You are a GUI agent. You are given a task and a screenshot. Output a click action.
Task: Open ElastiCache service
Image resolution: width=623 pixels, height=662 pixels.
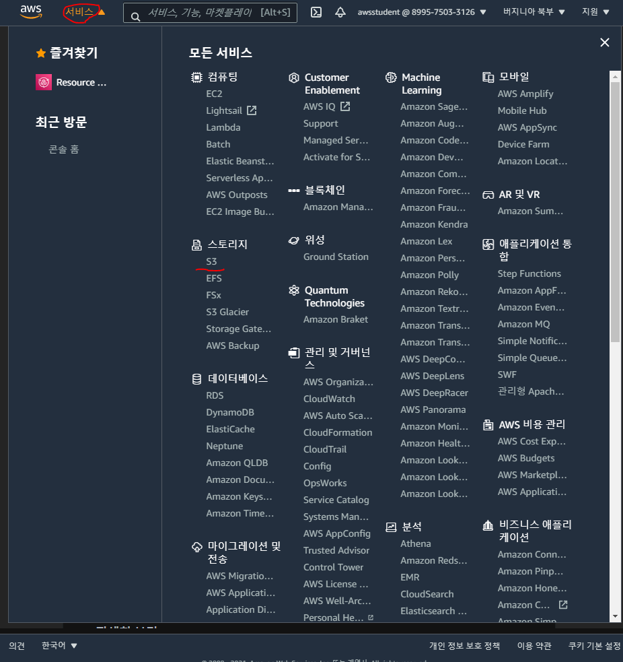[230, 430]
